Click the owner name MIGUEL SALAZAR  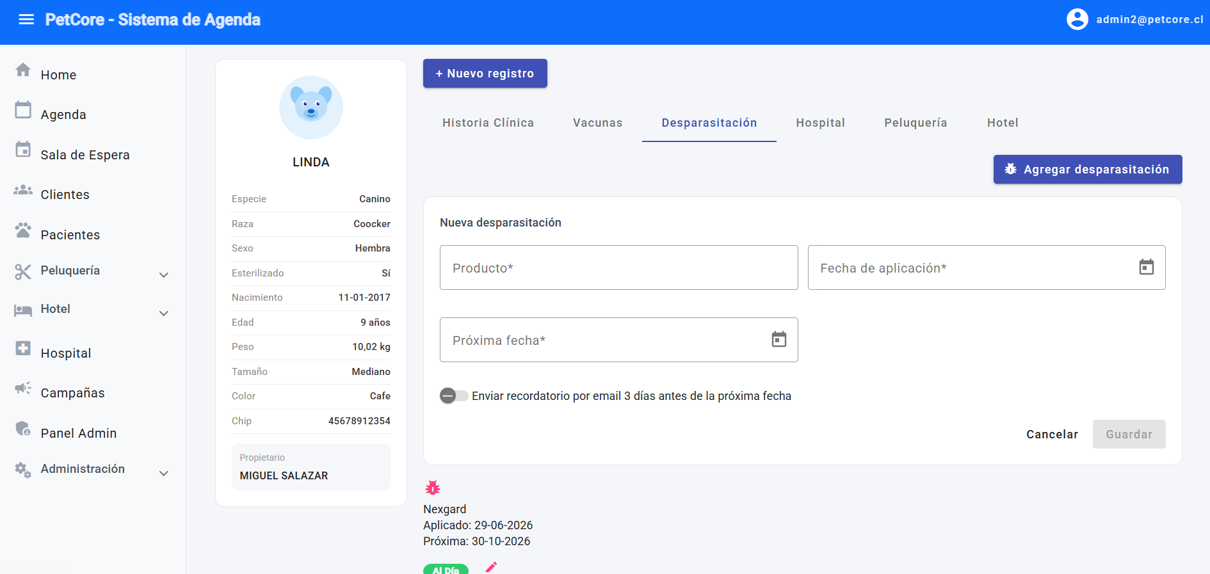click(x=284, y=475)
